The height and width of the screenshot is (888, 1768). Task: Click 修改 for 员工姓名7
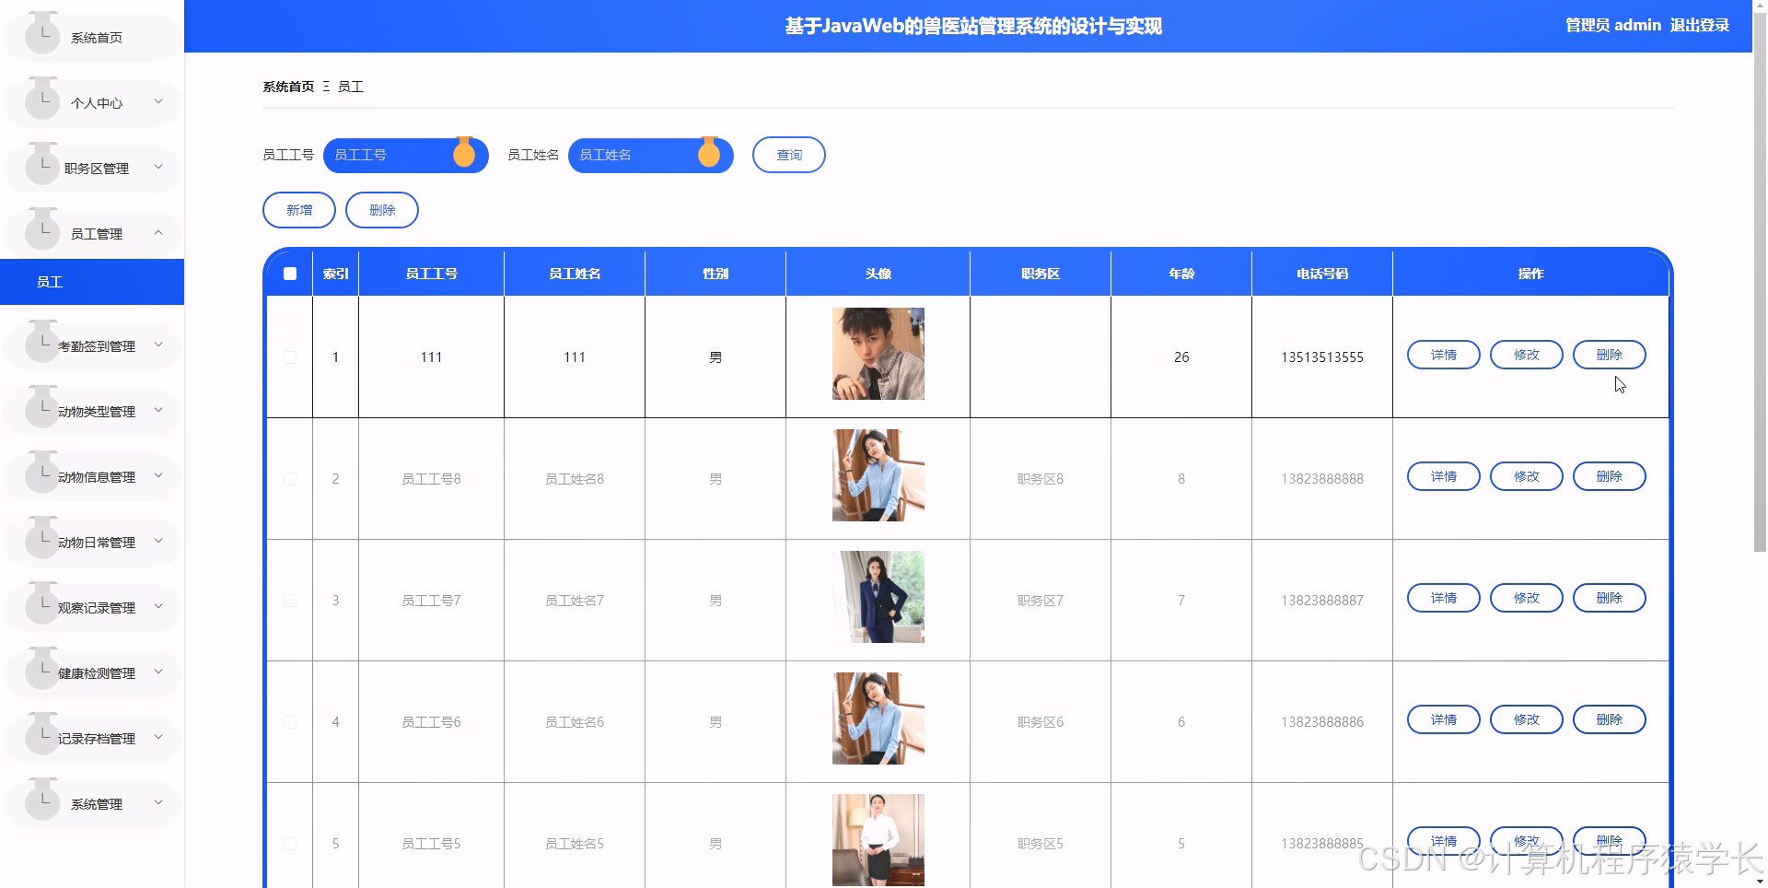pyautogui.click(x=1527, y=598)
